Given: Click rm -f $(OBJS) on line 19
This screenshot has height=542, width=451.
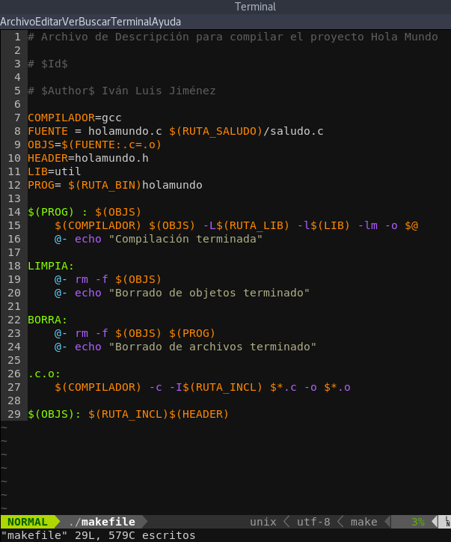Looking at the screenshot, I should coord(118,279).
